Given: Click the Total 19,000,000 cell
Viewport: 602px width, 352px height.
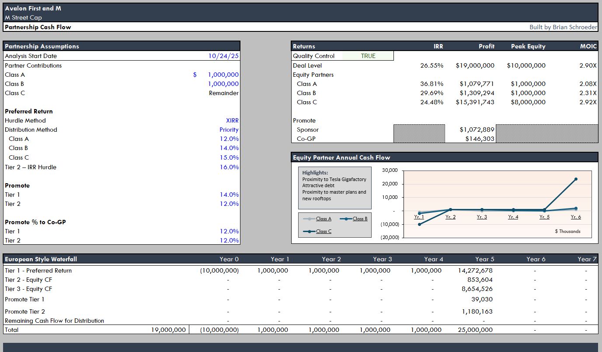Looking at the screenshot, I should [x=168, y=330].
